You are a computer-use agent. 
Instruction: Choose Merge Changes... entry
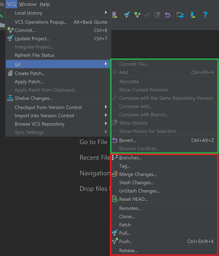[x=165, y=174]
